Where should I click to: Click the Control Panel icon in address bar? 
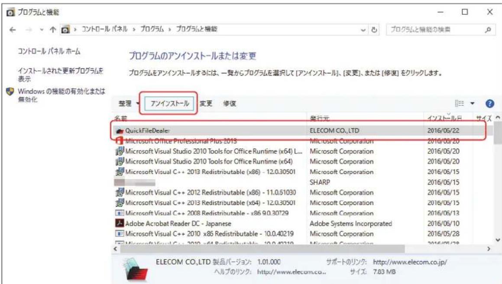point(65,30)
